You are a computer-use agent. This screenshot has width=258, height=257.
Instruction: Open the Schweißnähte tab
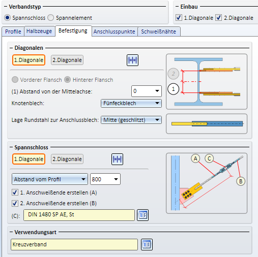[x=159, y=31]
